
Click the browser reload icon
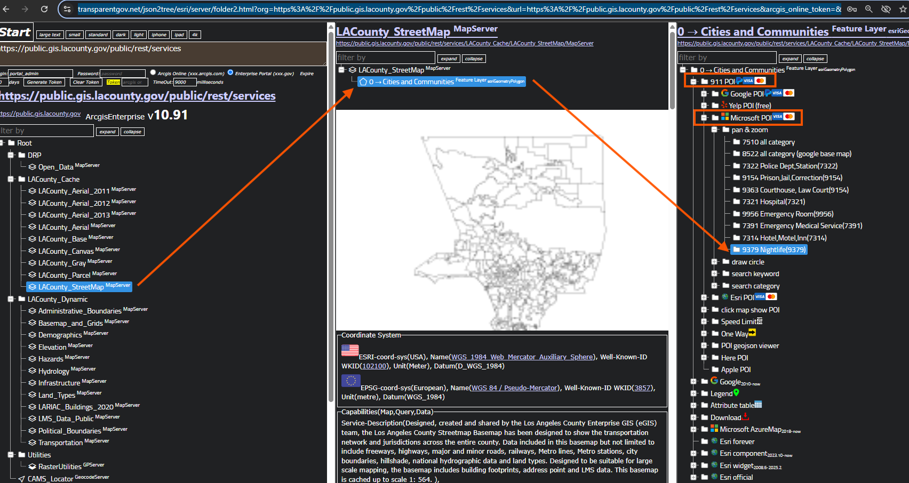tap(44, 9)
